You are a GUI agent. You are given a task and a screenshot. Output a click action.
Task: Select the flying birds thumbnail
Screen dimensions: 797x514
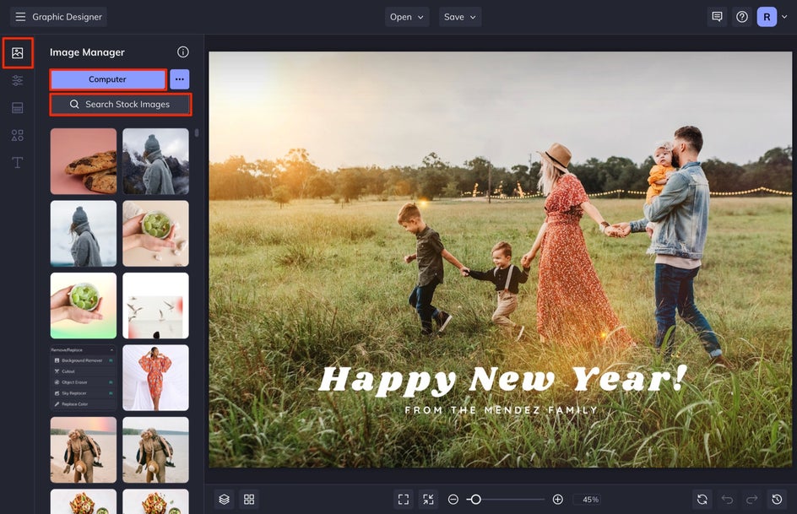(155, 306)
